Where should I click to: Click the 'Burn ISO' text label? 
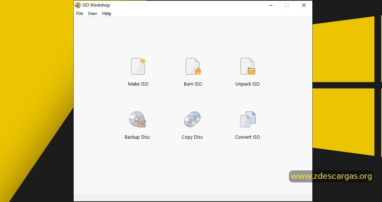pyautogui.click(x=193, y=84)
